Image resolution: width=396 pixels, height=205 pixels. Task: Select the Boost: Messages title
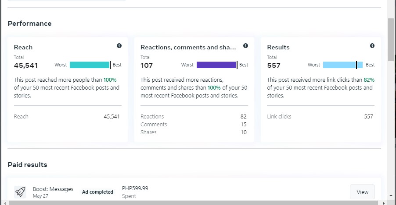point(53,189)
